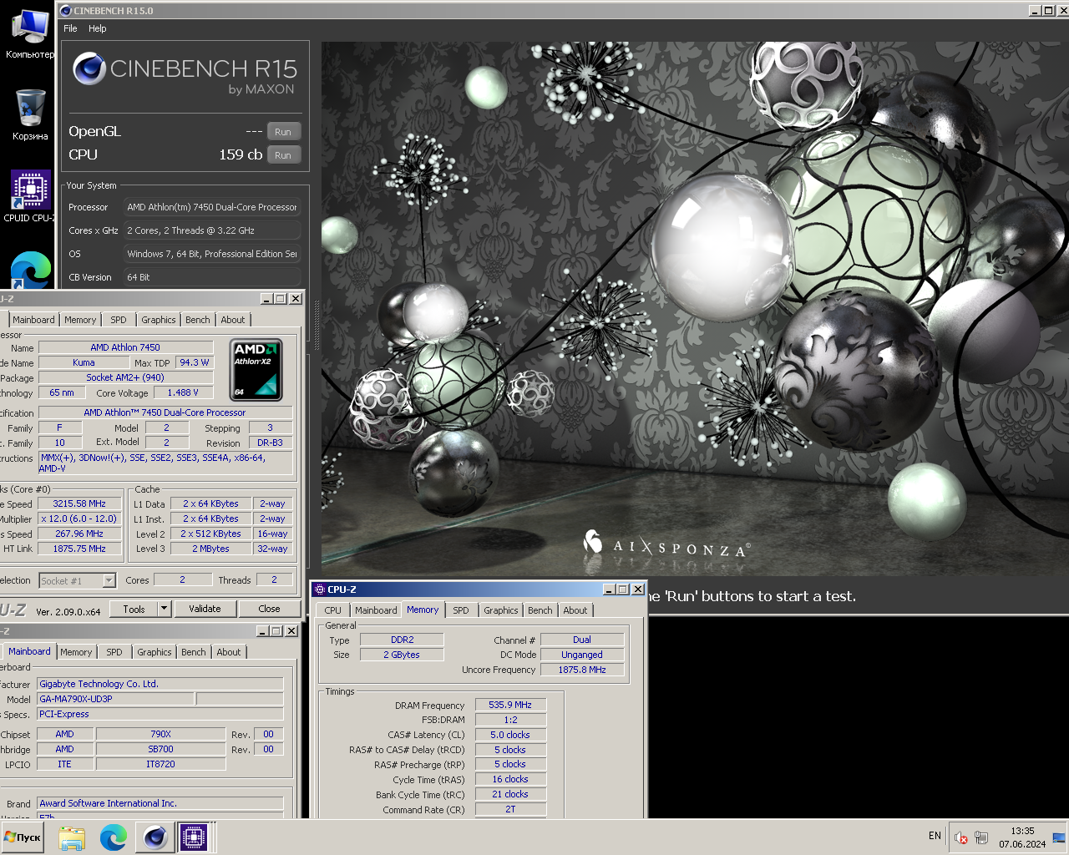Click the Validate button in CPU-Z
Image resolution: width=1069 pixels, height=855 pixels.
(205, 609)
